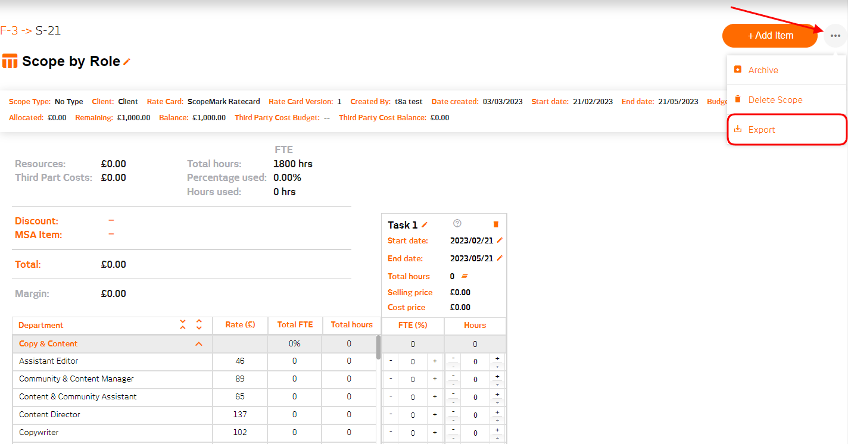848x444 pixels.
Task: Edit the Task 1 start date pencil
Action: pos(500,240)
